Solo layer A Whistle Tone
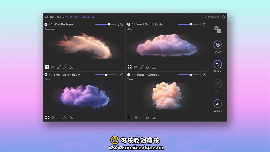Viewport: 270px width, 152px height. click(x=122, y=24)
